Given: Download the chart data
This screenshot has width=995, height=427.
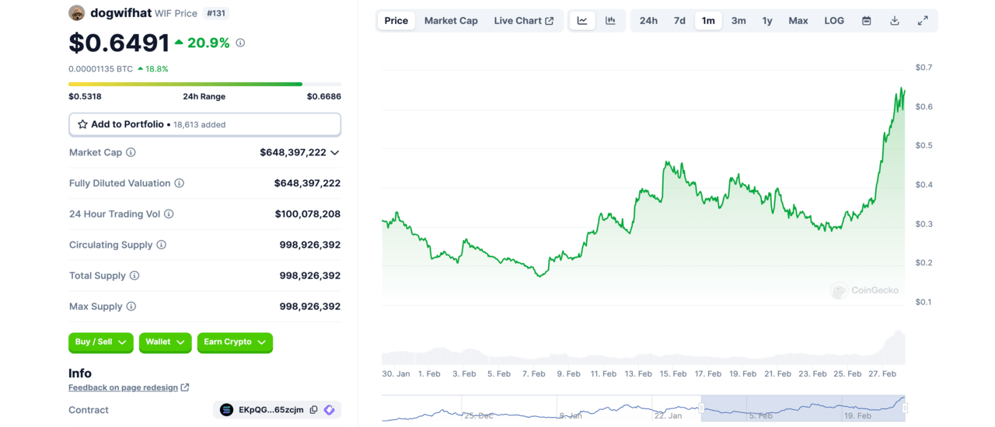Looking at the screenshot, I should tap(895, 21).
